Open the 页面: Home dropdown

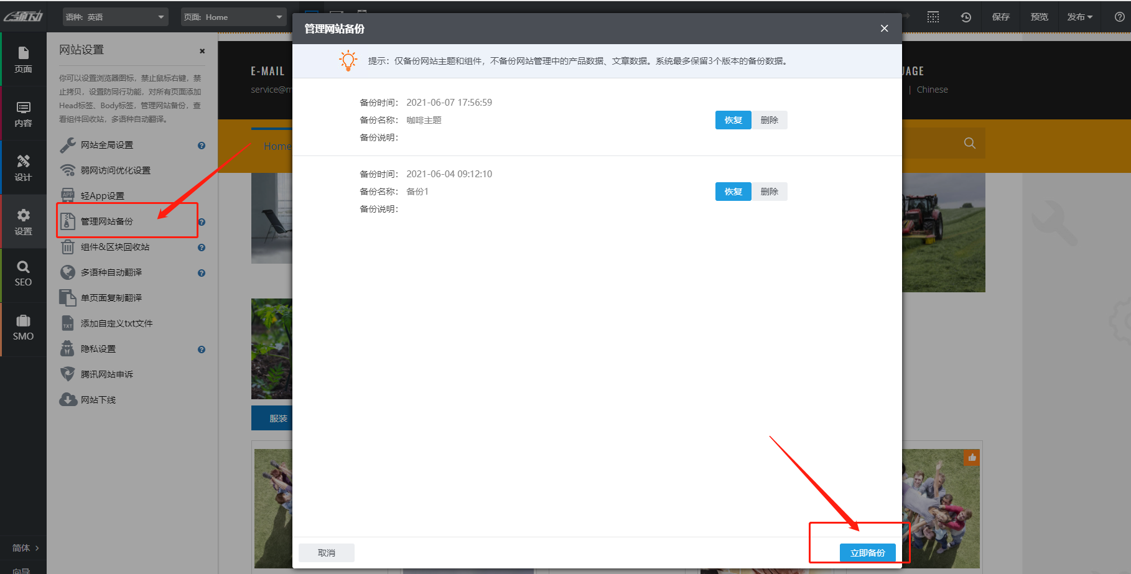click(x=233, y=17)
